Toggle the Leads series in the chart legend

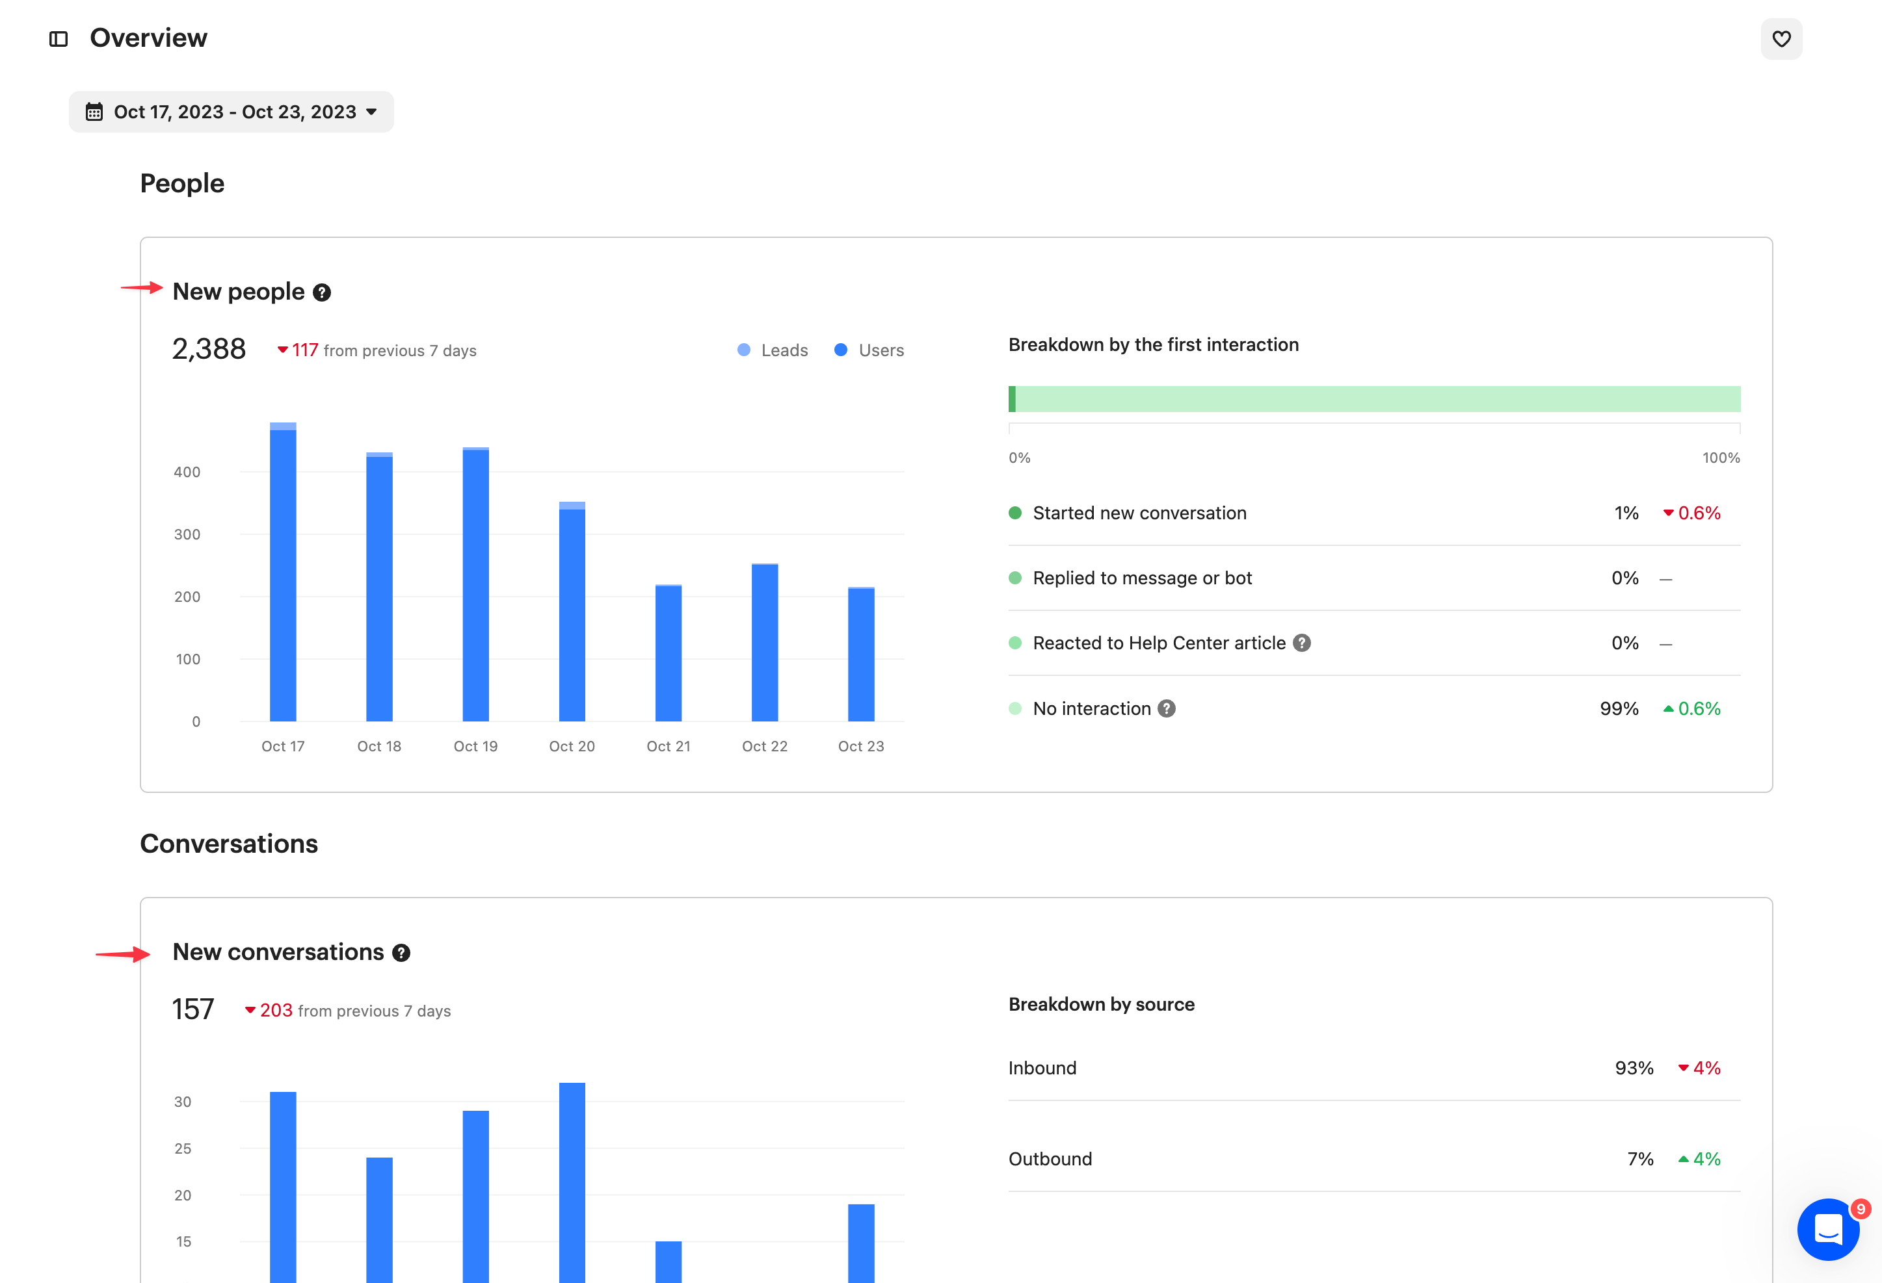(x=772, y=350)
